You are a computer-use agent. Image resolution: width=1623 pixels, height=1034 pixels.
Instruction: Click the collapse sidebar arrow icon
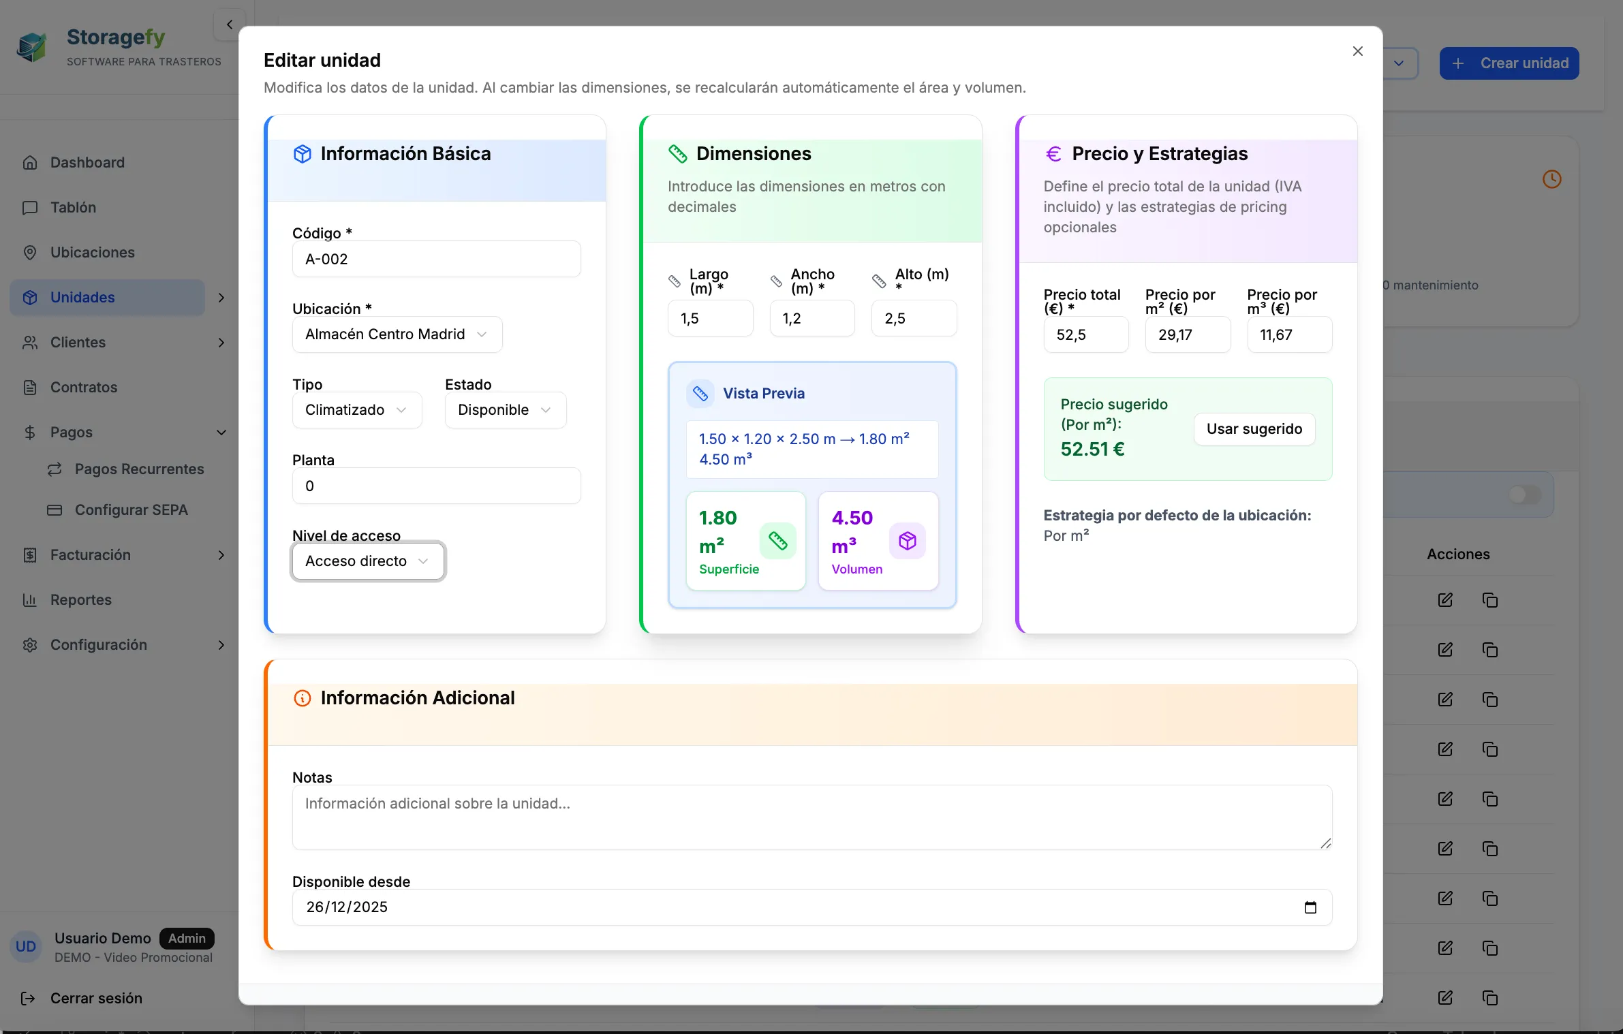(230, 25)
